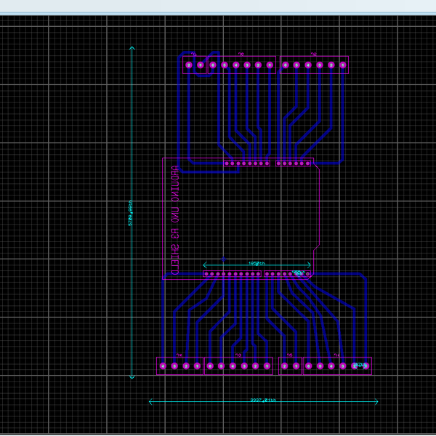Click the leftmost pad of the Arduino lower header
The image size is (436, 436).
coord(206,274)
